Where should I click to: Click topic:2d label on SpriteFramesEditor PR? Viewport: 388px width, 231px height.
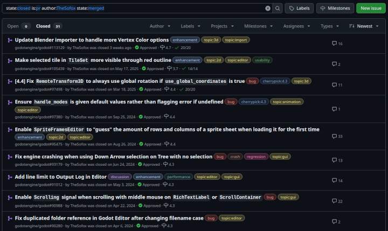56,137
